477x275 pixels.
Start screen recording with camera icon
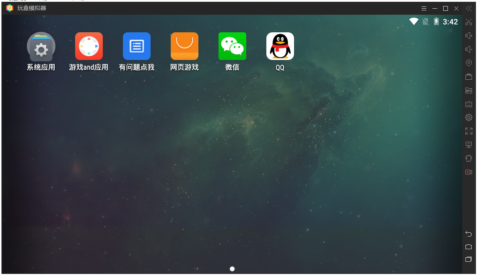[469, 172]
